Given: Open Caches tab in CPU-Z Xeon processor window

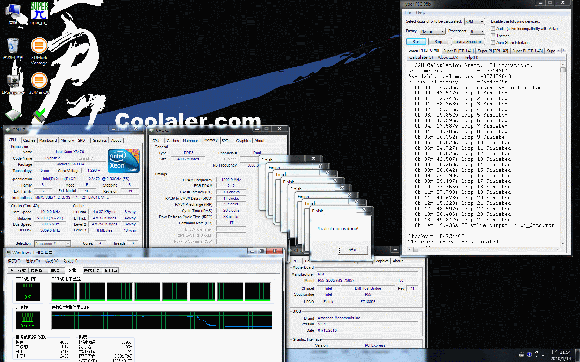Looking at the screenshot, I should (x=29, y=140).
